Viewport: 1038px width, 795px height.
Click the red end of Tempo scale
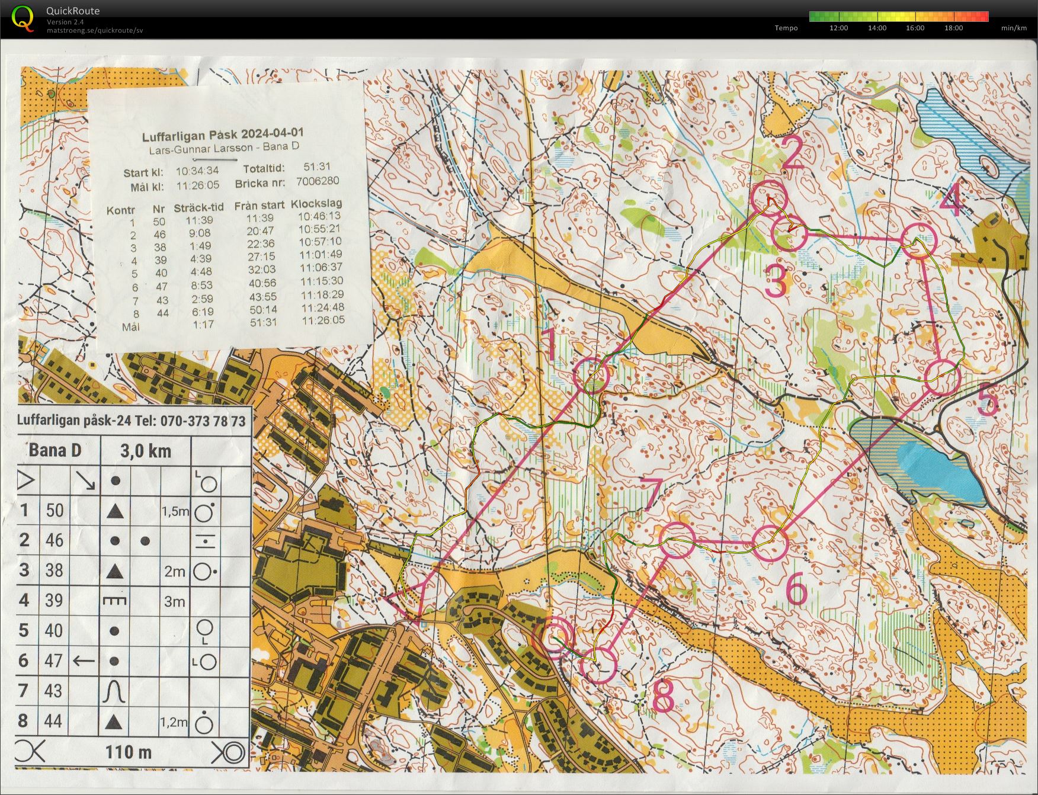[983, 17]
